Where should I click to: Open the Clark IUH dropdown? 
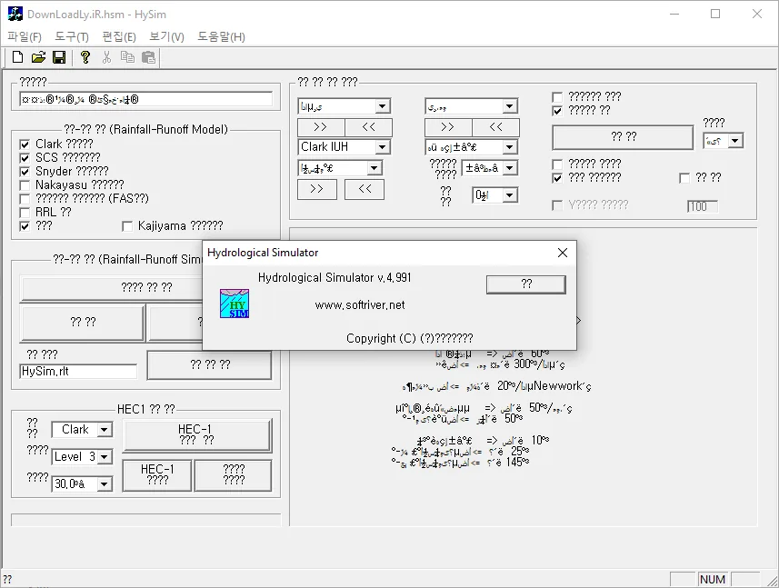(x=382, y=147)
